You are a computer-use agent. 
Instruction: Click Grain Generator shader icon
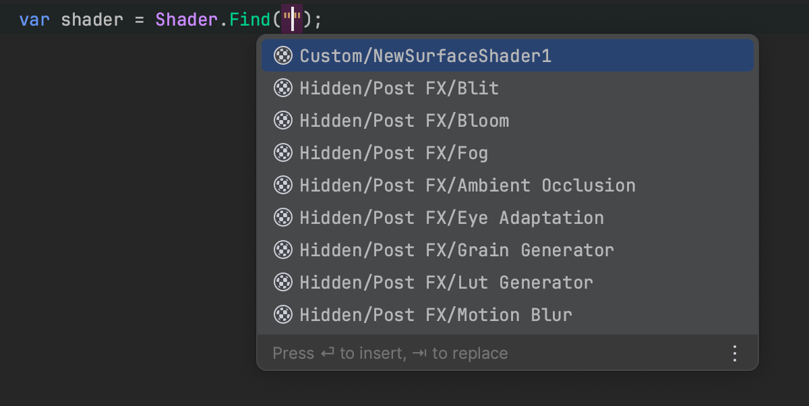[x=283, y=250]
